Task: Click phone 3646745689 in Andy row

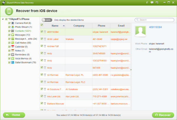Action: pyautogui.click(x=99, y=54)
